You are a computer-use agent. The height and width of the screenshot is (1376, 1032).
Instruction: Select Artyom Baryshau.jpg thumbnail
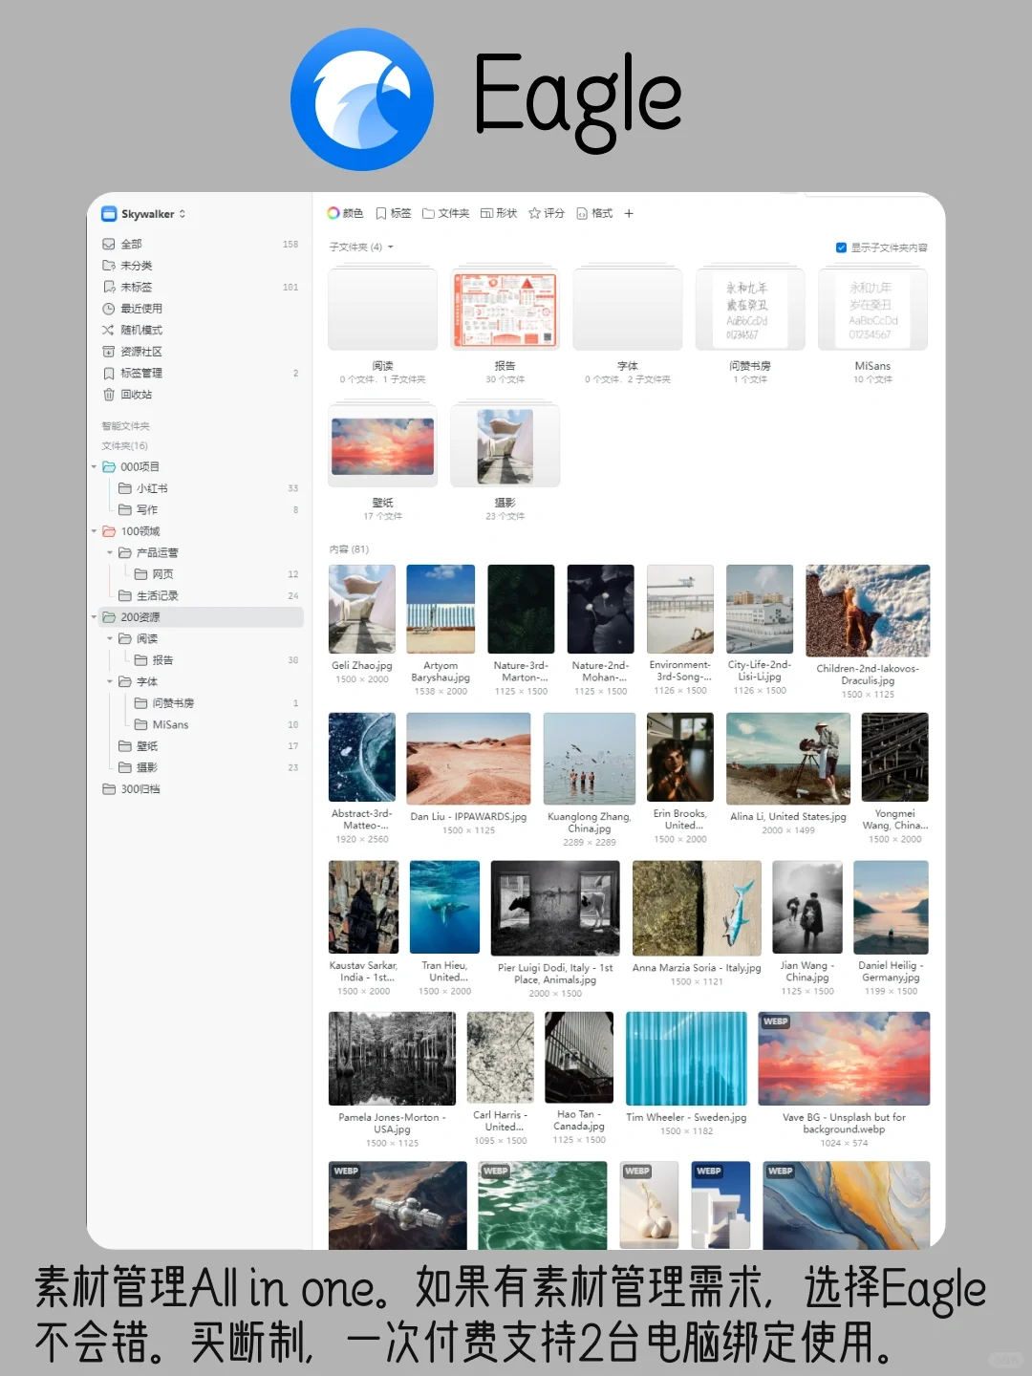click(441, 609)
